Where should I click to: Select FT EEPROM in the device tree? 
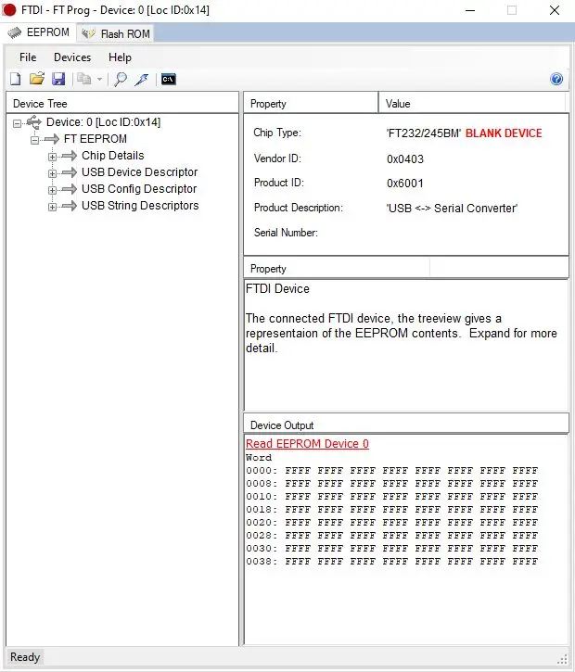pos(96,139)
